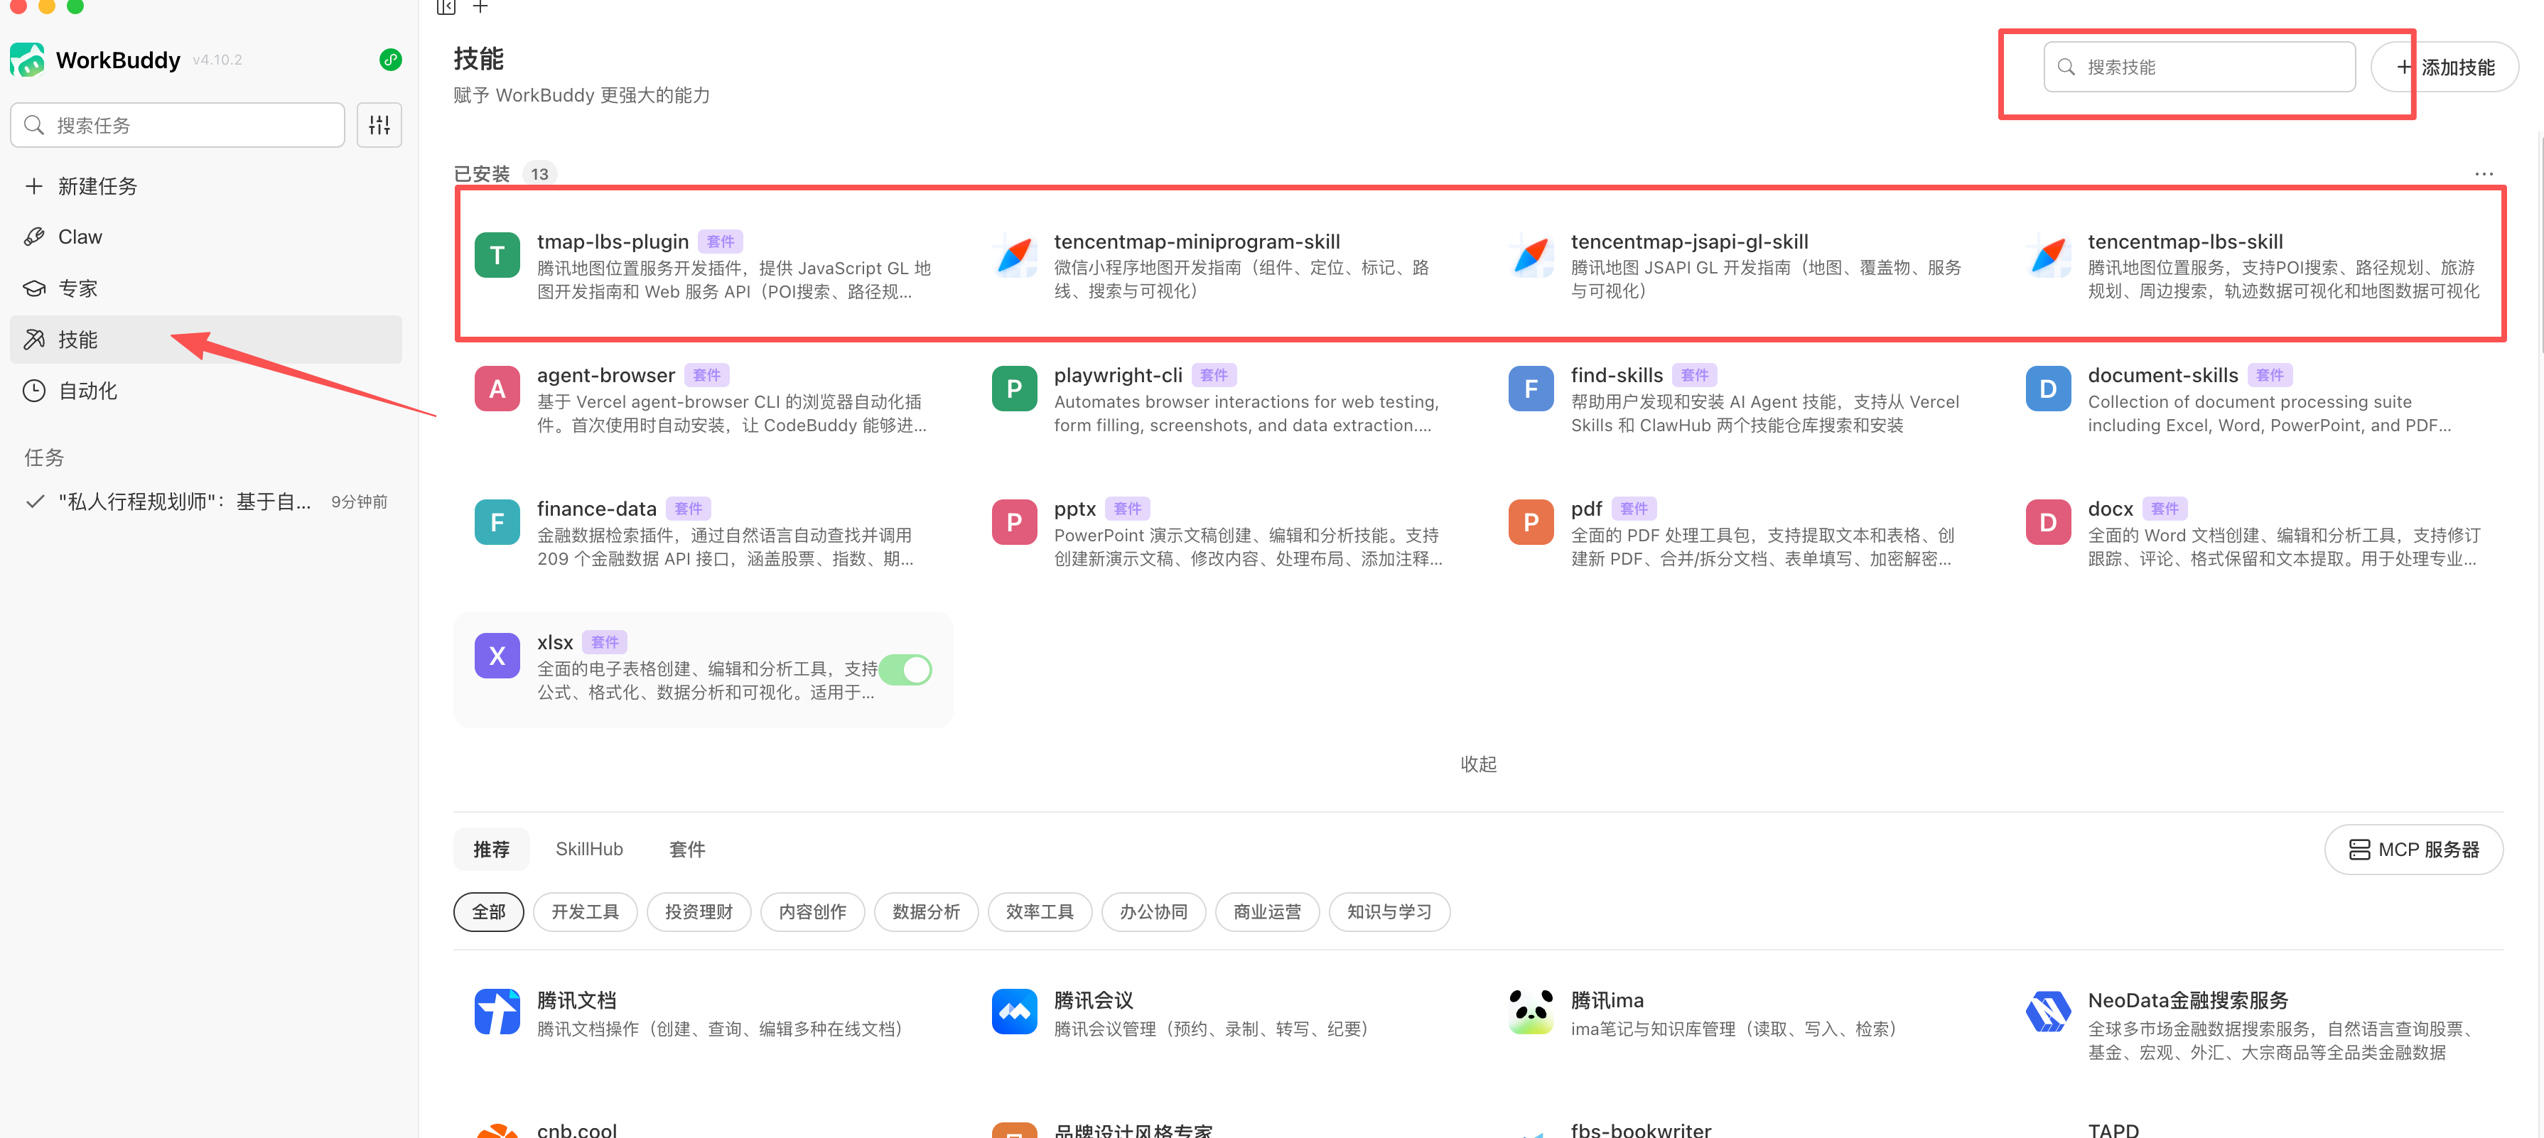Filter by 商业运营 category

point(1266,912)
